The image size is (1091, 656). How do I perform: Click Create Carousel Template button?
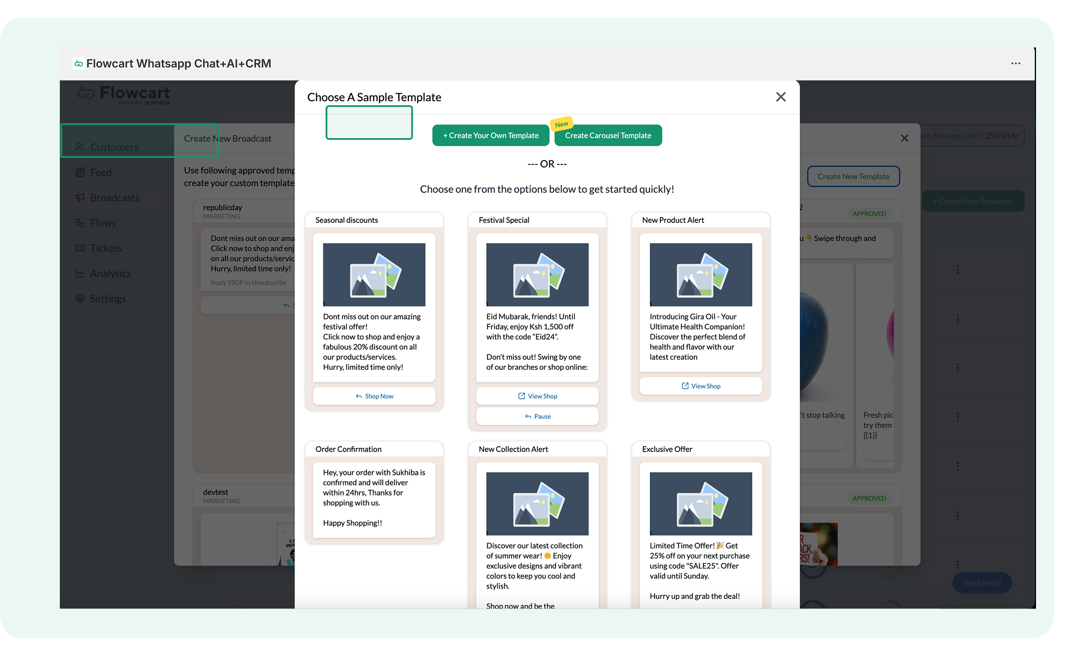pyautogui.click(x=608, y=135)
